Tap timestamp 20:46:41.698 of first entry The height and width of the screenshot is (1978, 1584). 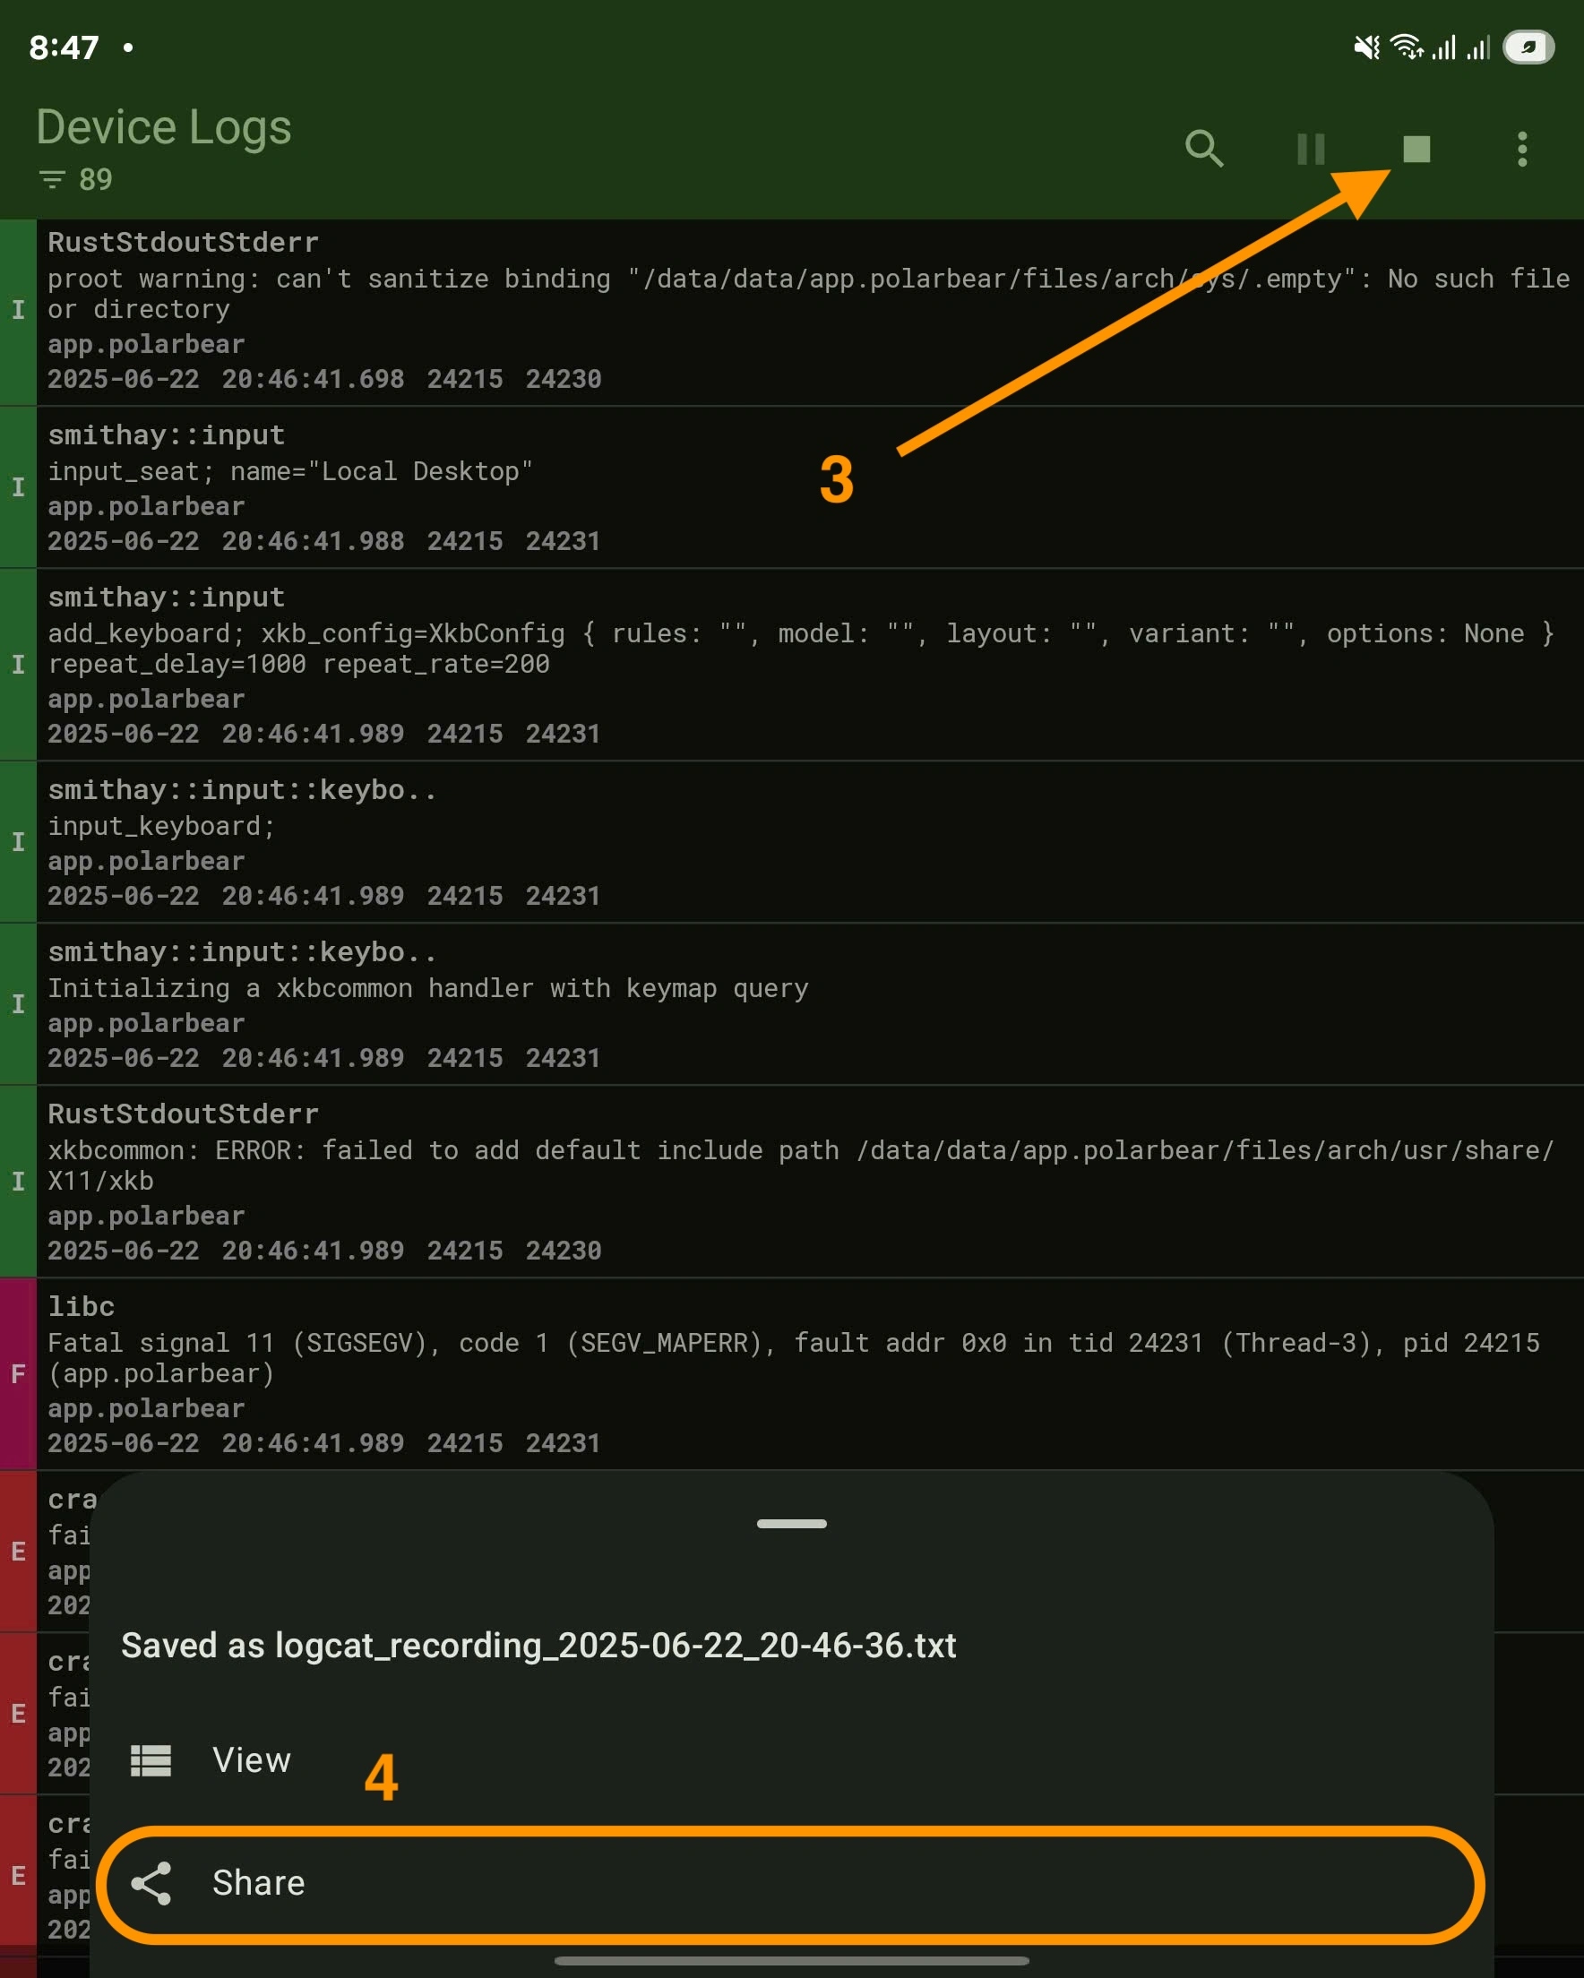point(312,379)
